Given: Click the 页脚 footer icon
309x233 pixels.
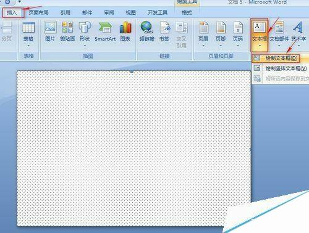Looking at the screenshot, I should [x=221, y=27].
